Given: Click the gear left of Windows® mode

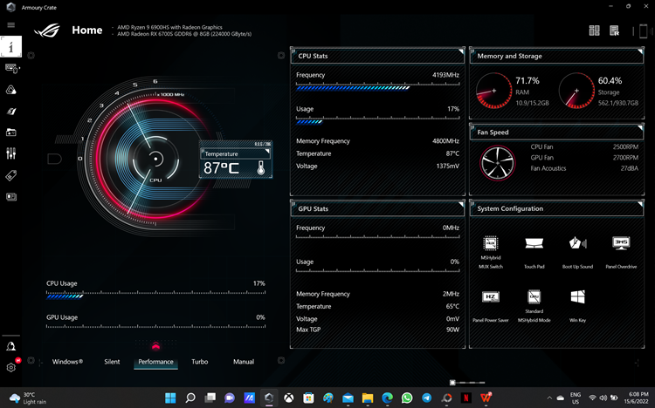Looking at the screenshot, I should tap(31, 360).
